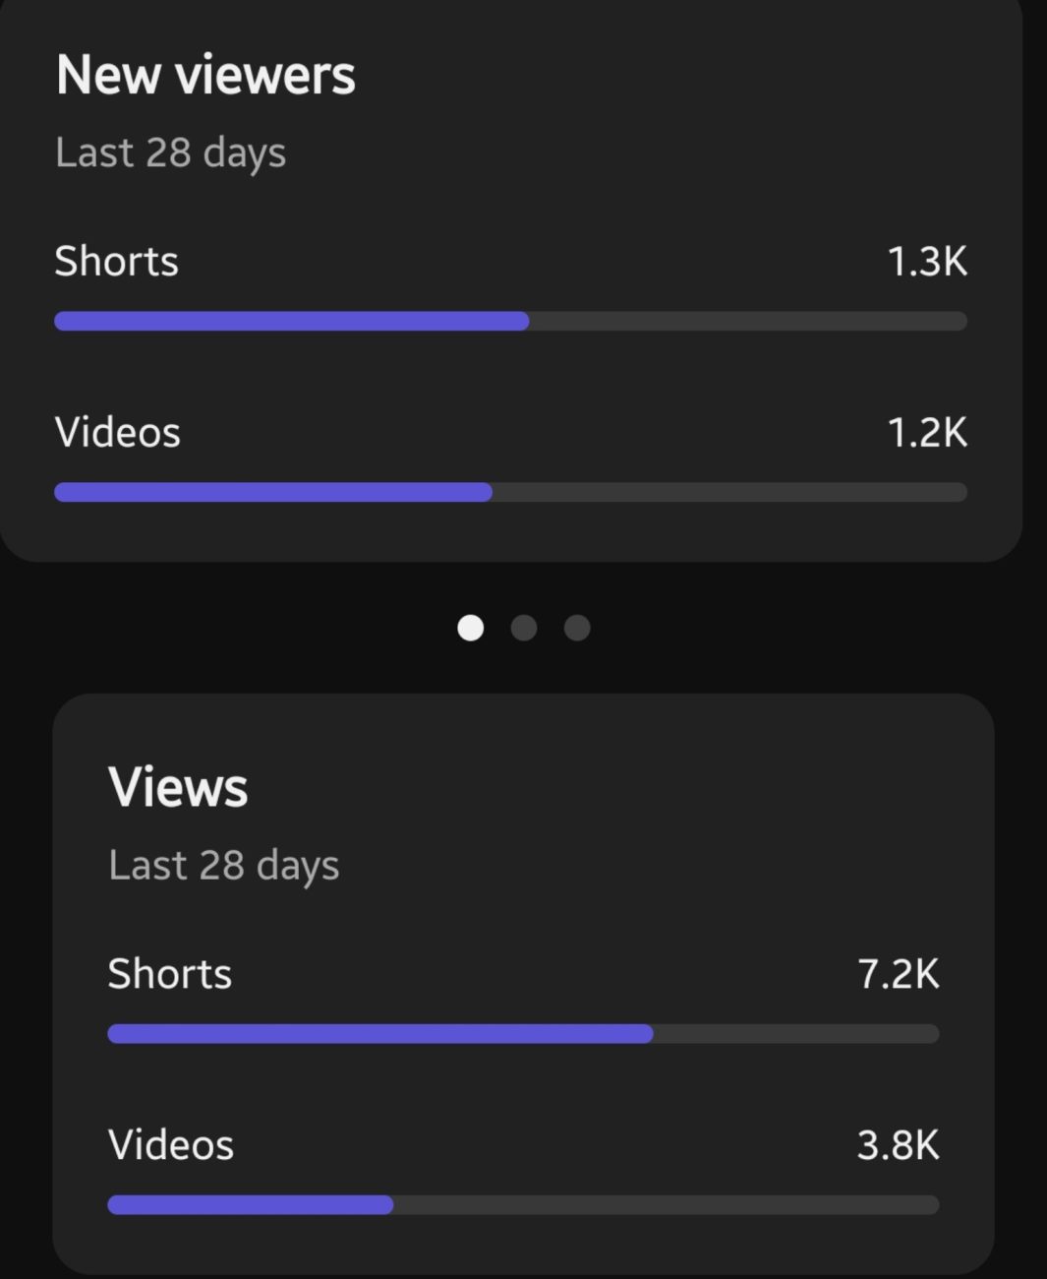Open the Views card heading
The height and width of the screenshot is (1279, 1047).
[178, 787]
